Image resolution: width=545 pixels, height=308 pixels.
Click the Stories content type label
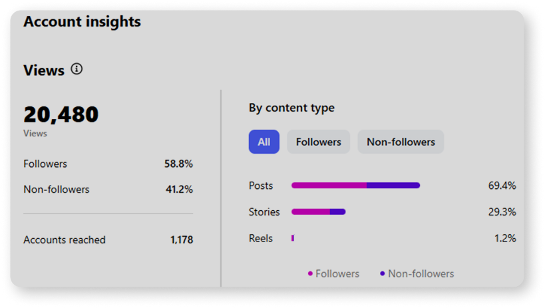[x=264, y=212]
